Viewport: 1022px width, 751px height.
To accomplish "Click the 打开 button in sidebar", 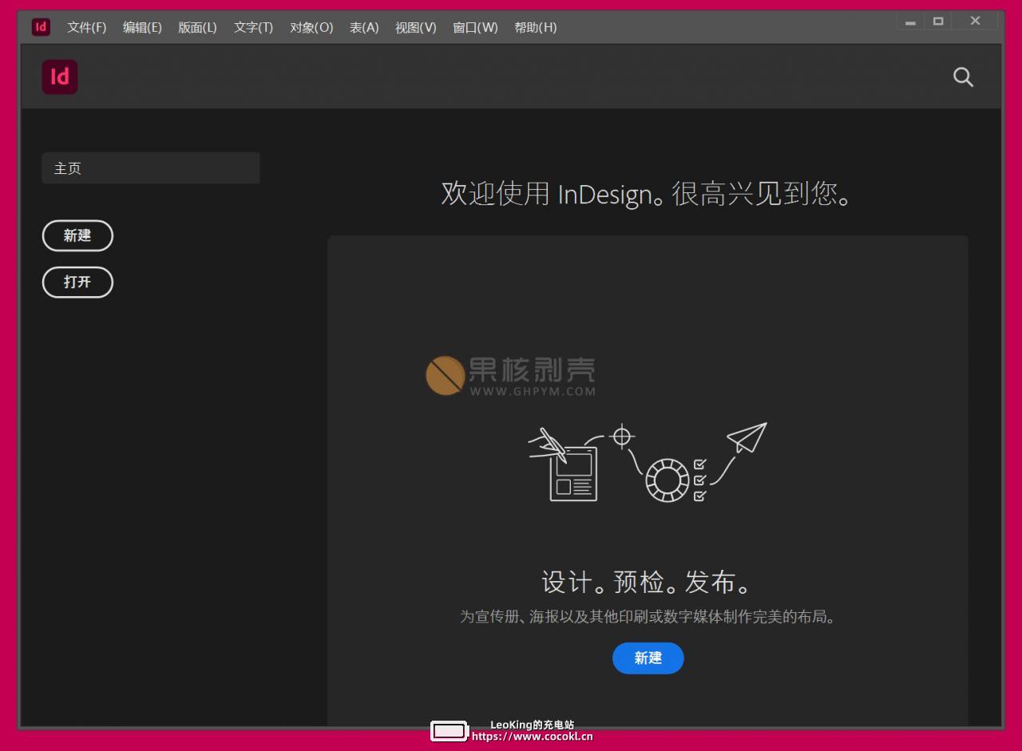I will click(77, 282).
